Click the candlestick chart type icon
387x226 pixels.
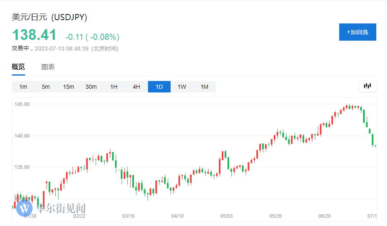click(367, 86)
